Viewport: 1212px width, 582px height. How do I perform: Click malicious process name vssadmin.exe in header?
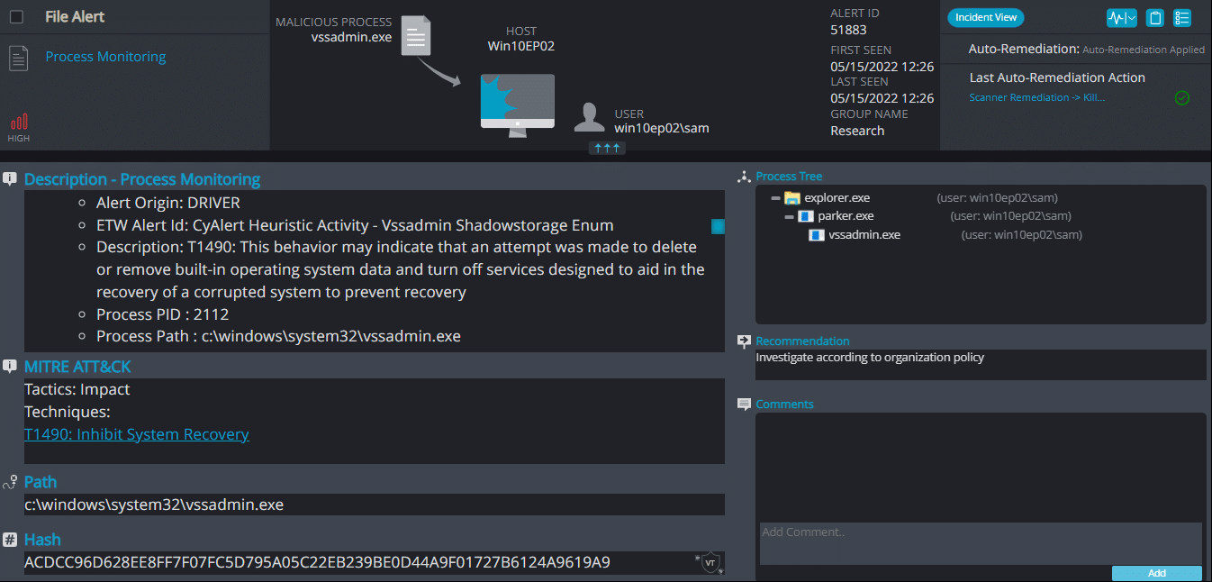coord(351,37)
